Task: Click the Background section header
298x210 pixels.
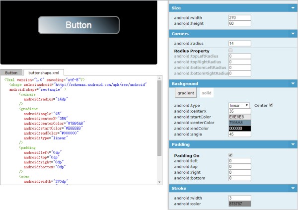Action: click(233, 83)
